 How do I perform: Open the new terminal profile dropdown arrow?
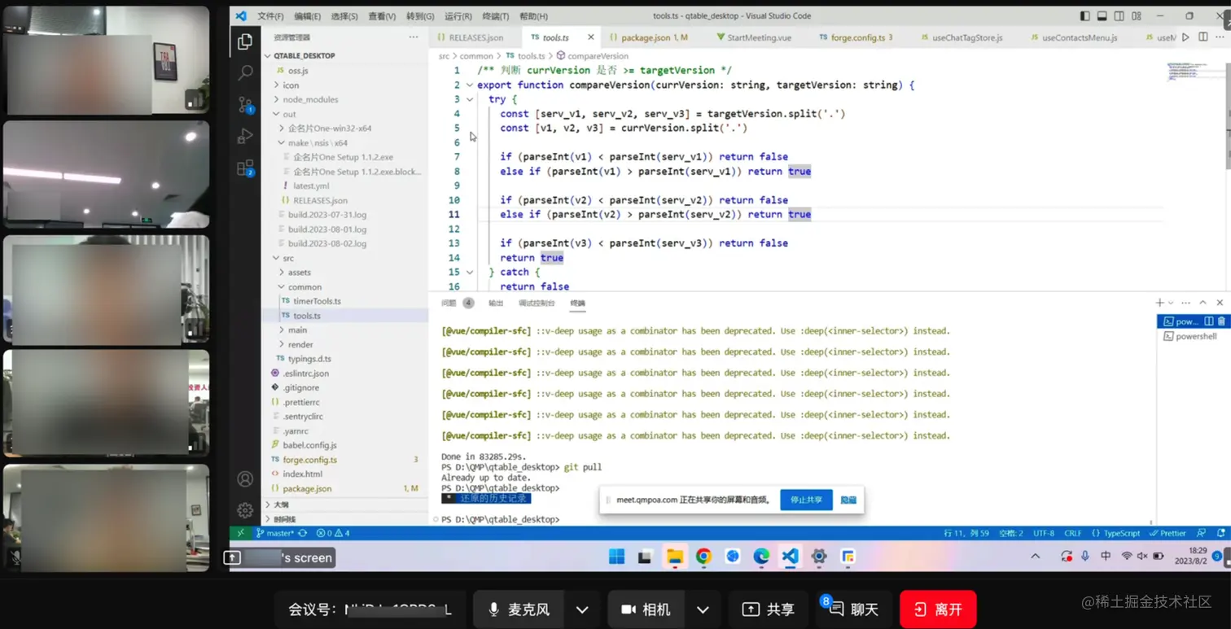click(x=1171, y=303)
